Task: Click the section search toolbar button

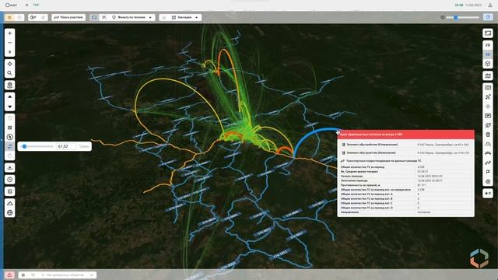Action: pyautogui.click(x=68, y=17)
